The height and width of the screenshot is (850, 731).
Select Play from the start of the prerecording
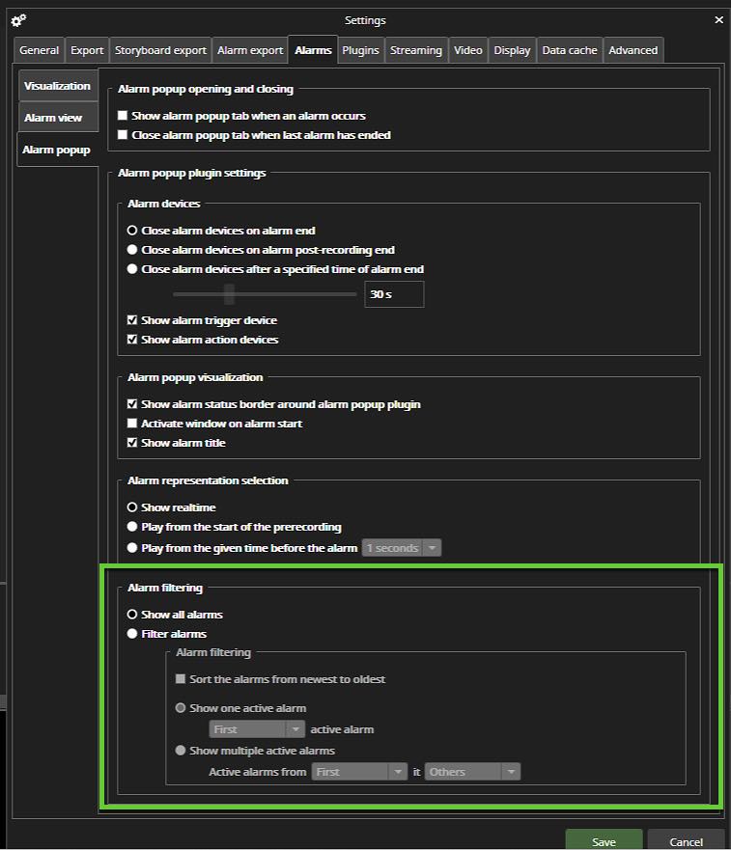tap(132, 527)
